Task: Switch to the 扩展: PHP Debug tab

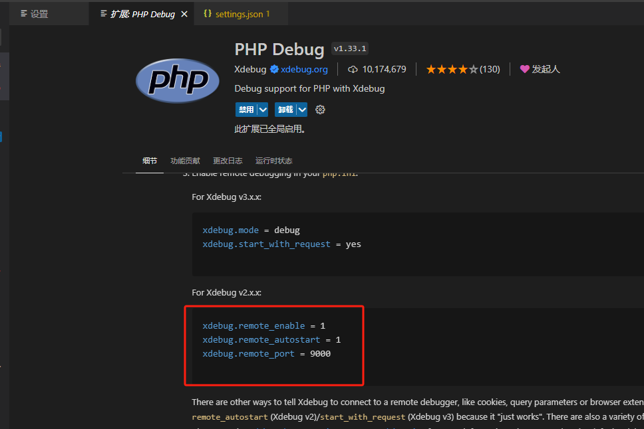Action: click(x=142, y=14)
